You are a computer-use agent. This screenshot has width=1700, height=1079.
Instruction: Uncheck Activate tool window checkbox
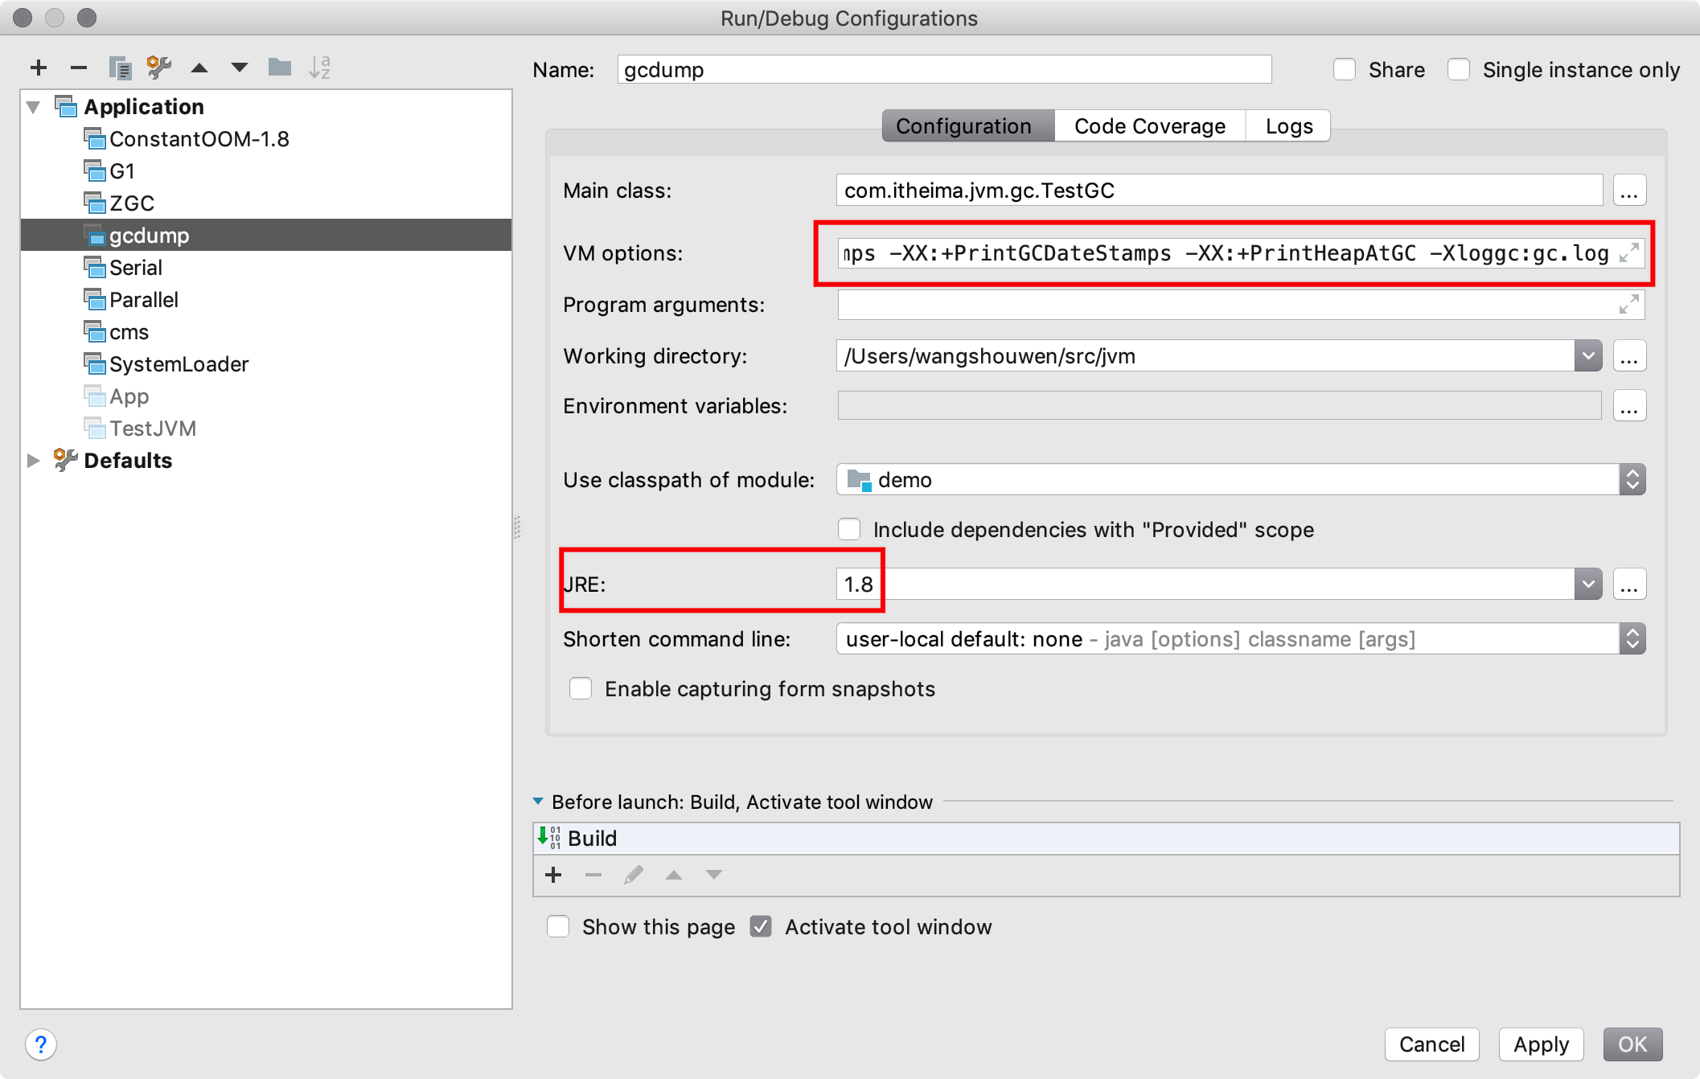[761, 927]
